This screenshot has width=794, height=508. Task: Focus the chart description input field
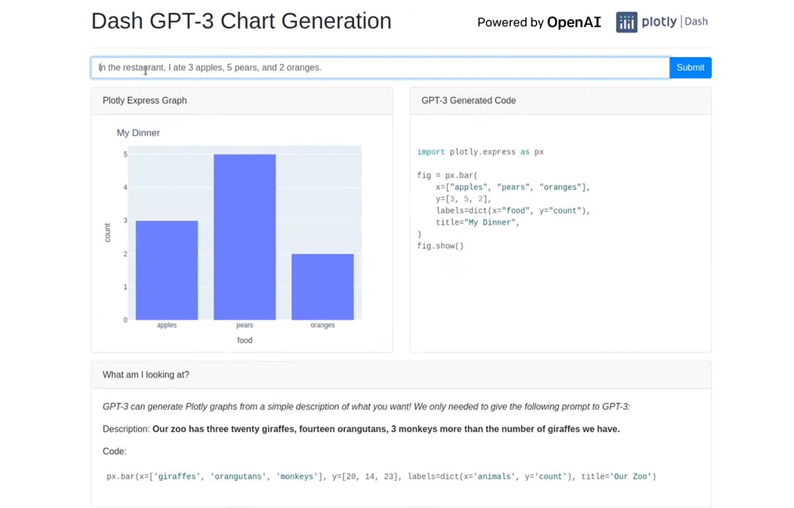[380, 67]
